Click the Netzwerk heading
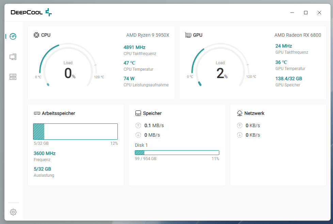Viewport: 333px width, 224px height. click(x=254, y=114)
